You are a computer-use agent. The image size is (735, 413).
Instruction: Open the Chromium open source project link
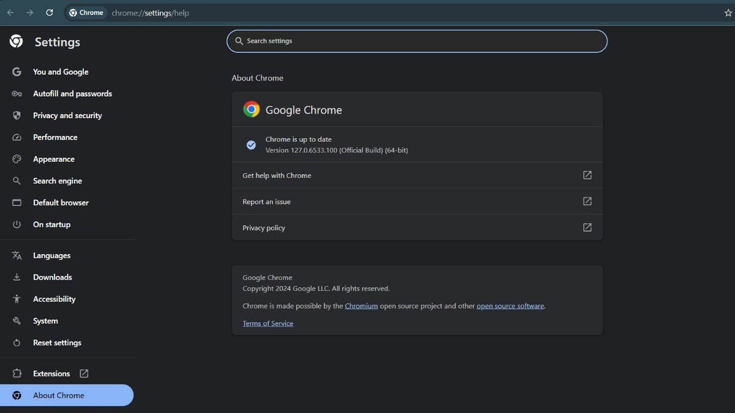(361, 305)
